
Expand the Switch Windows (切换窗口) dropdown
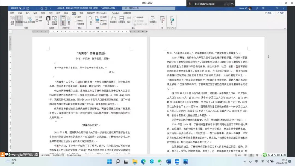click(153, 20)
